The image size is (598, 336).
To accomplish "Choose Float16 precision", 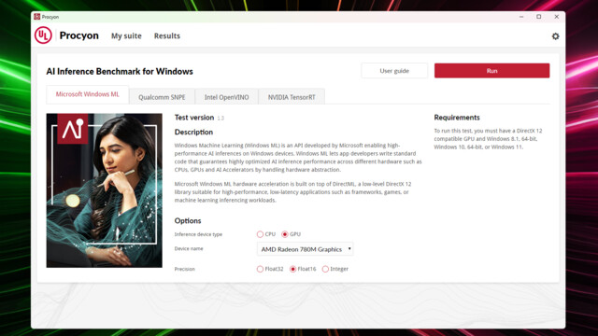I will 292,269.
